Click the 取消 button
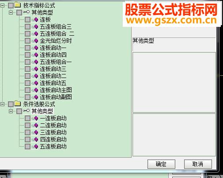The width and height of the screenshot is (223, 178). [198, 164]
